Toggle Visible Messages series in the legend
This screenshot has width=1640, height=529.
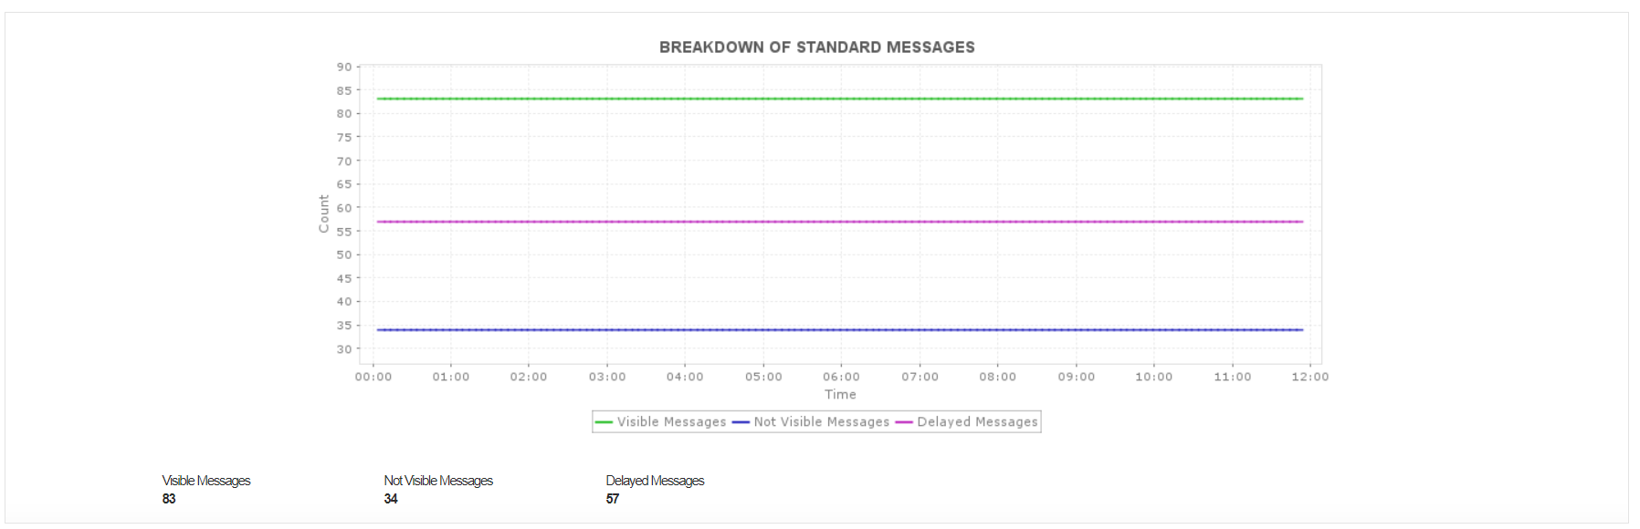tap(671, 422)
